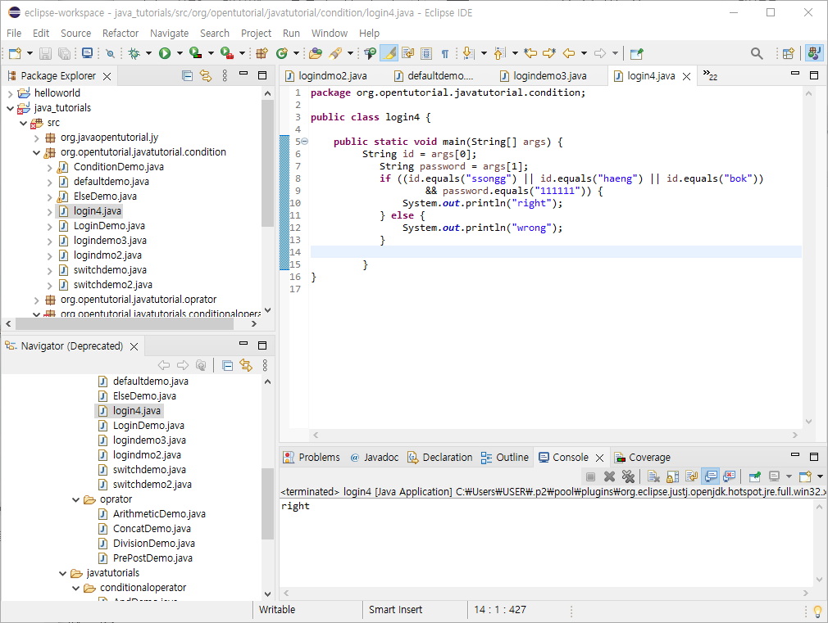828x623 pixels.
Task: Pin the editor from main toolbar
Action: click(637, 53)
